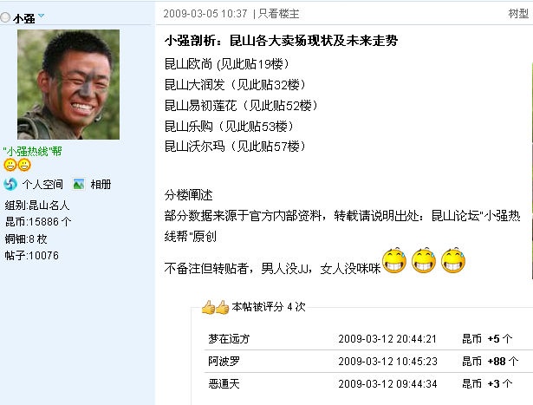
Task: Open rater 梦在远方's profile
Action: point(229,339)
